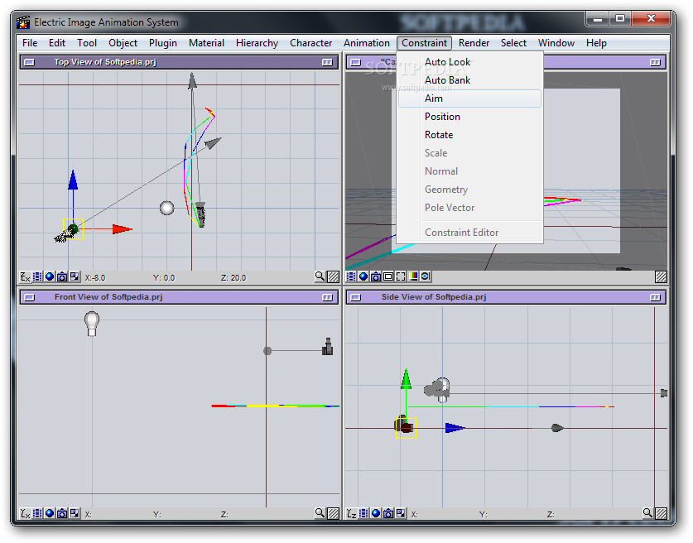The image size is (693, 543).
Task: Click the magnifier zoom icon in Front View
Action: (x=320, y=513)
